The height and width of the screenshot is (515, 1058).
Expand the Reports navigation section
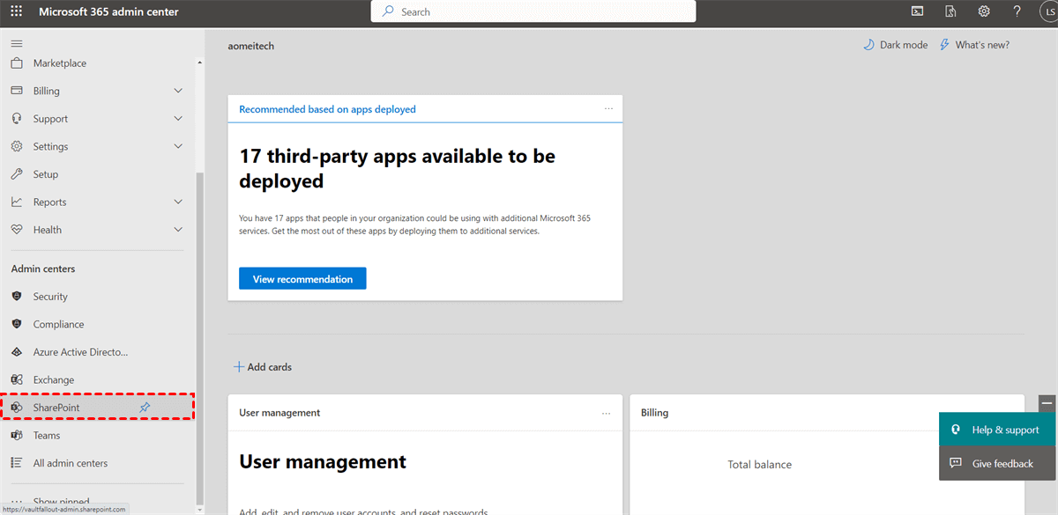coord(178,202)
